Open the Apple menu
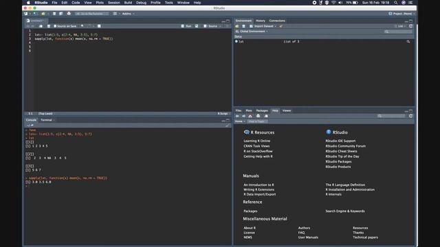This screenshot has height=247, width=440. click(28, 3)
